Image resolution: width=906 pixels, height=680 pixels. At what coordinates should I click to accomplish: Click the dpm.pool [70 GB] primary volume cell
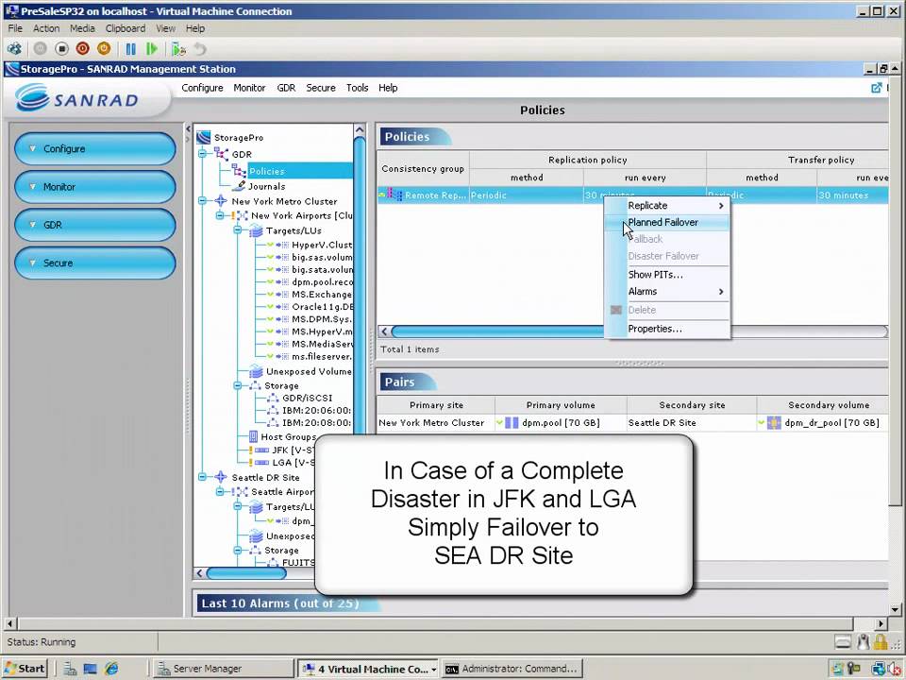[x=561, y=423]
